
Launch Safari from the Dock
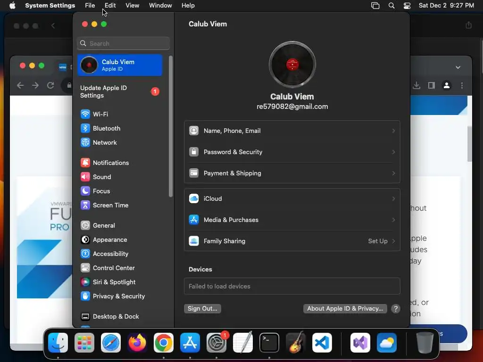coord(111,343)
